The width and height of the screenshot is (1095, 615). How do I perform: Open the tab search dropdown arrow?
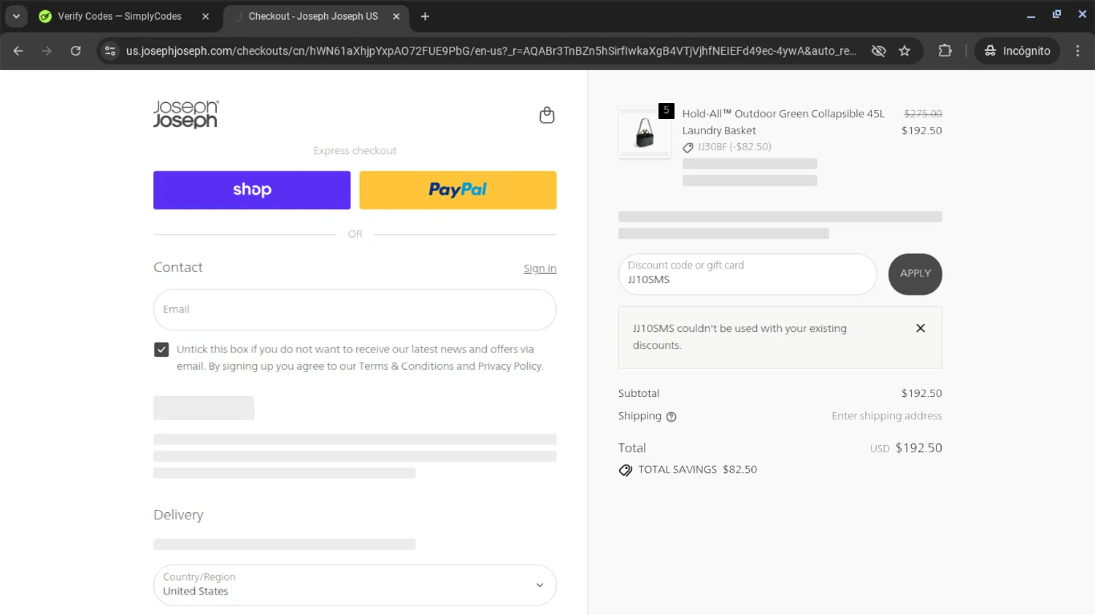coord(16,16)
